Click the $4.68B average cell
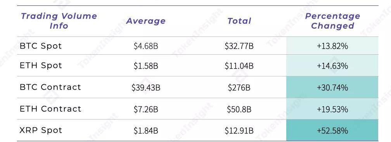The height and width of the screenshot is (142, 391). tap(146, 46)
